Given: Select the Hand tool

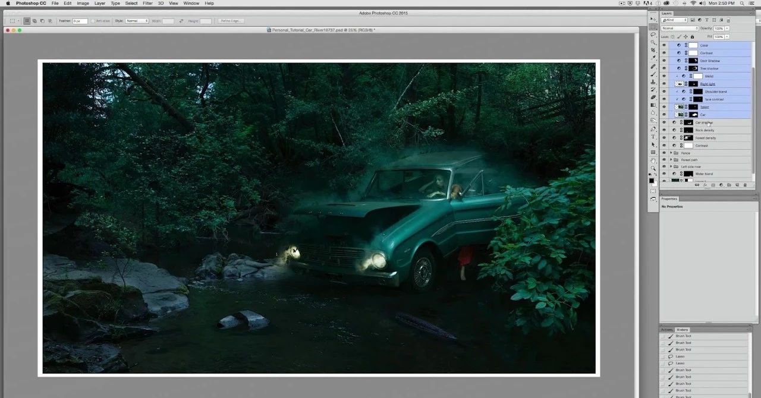Looking at the screenshot, I should tap(653, 160).
